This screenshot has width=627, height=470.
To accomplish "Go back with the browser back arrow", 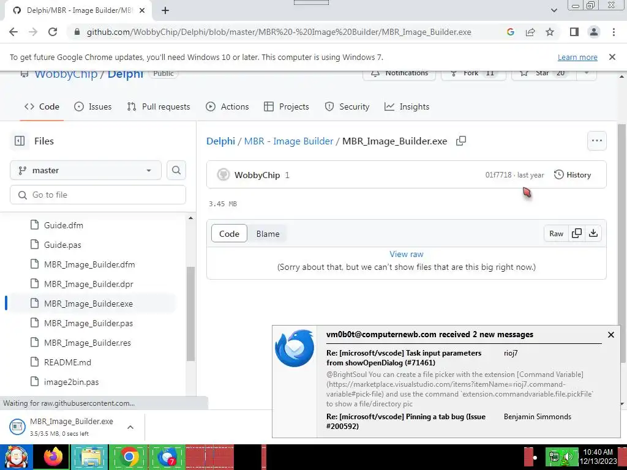I will coord(13,32).
